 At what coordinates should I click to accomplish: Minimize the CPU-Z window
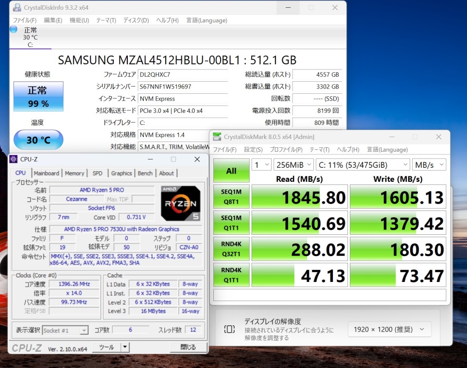[151, 159]
